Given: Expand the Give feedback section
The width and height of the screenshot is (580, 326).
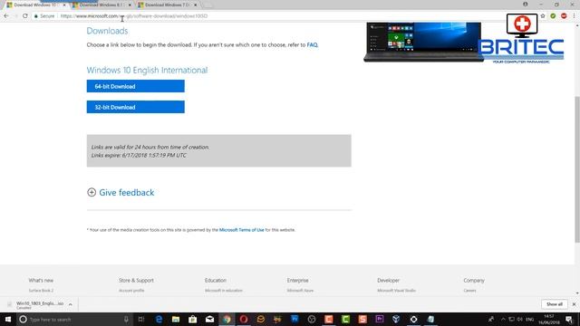Looking at the screenshot, I should click(121, 192).
